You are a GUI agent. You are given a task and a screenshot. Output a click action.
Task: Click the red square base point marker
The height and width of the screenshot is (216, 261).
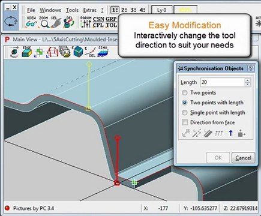click(117, 182)
